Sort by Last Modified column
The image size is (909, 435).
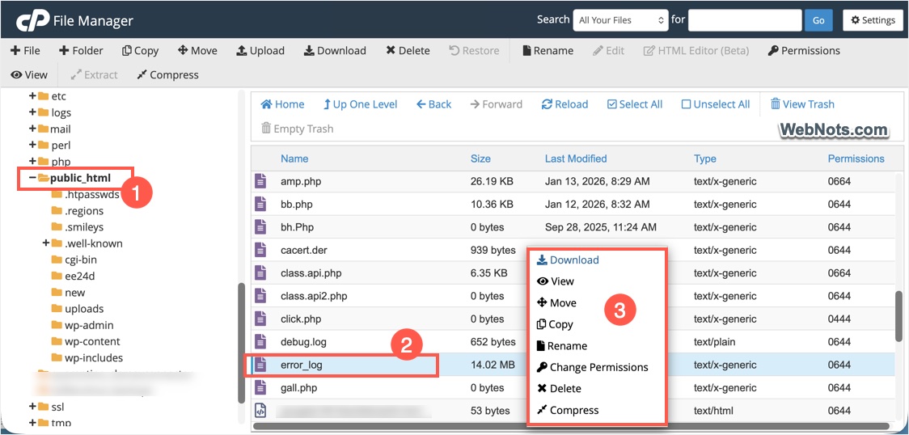576,158
